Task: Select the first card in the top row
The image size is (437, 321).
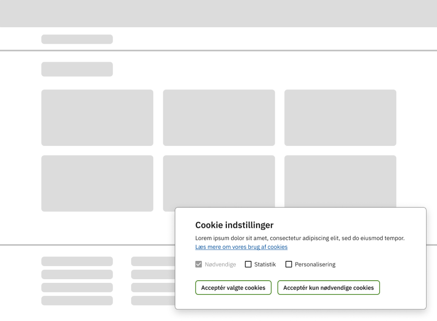Action: tap(97, 118)
